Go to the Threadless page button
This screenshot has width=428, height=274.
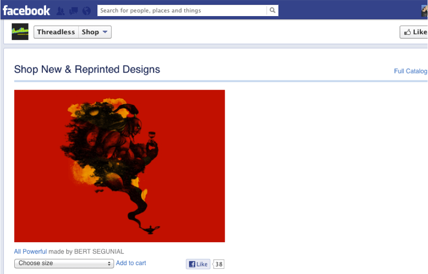(x=56, y=32)
